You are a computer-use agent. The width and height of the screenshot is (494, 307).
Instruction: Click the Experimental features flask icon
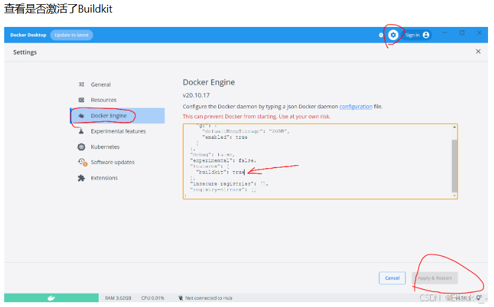click(x=81, y=131)
